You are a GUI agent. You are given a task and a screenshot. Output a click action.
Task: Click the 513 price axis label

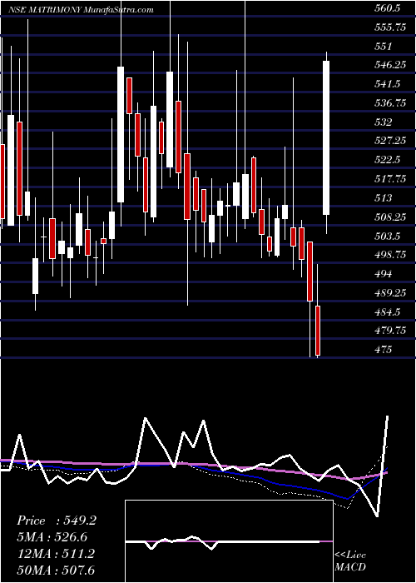(x=384, y=198)
